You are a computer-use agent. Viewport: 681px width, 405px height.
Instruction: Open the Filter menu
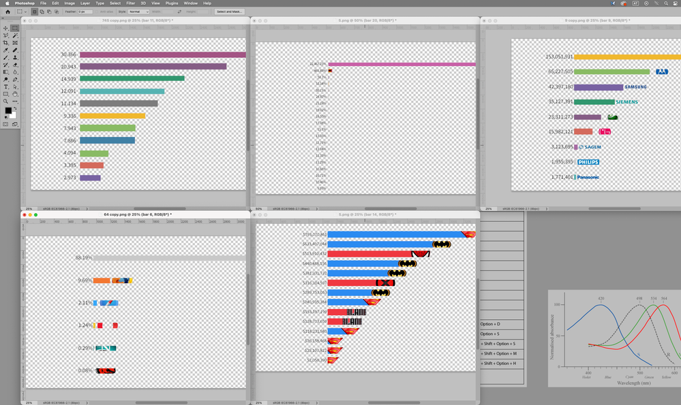130,3
